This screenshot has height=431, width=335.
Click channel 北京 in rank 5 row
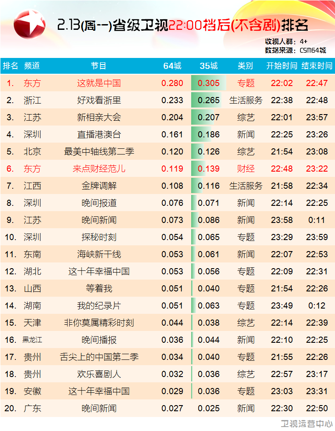(32, 151)
